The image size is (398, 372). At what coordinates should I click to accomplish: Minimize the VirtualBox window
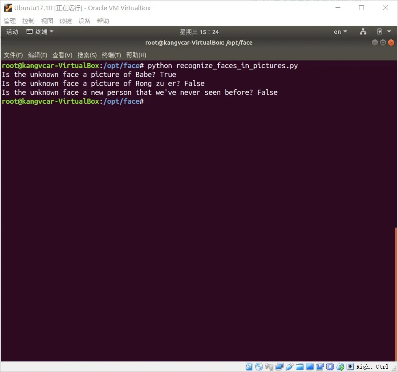[x=338, y=8]
